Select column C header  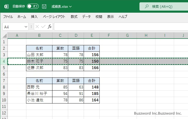[x=60, y=35]
